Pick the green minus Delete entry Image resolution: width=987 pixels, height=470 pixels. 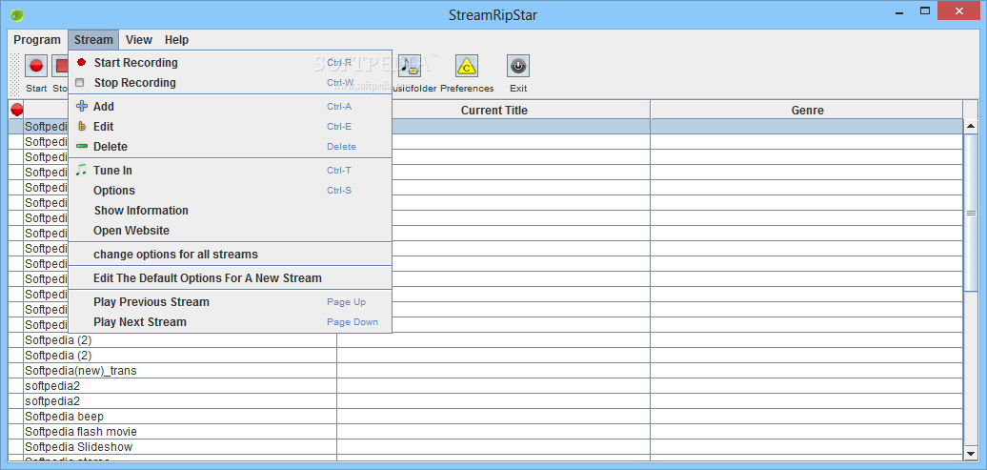point(230,147)
